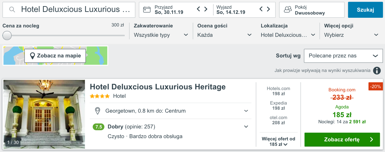Click the room guests icon

(288, 10)
